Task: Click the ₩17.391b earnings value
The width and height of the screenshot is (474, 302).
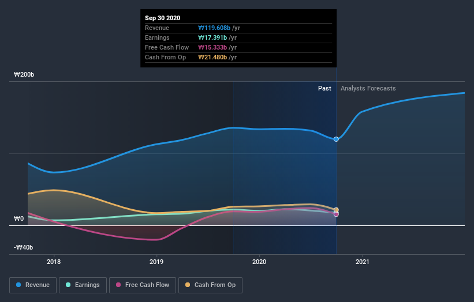Action: [x=212, y=37]
